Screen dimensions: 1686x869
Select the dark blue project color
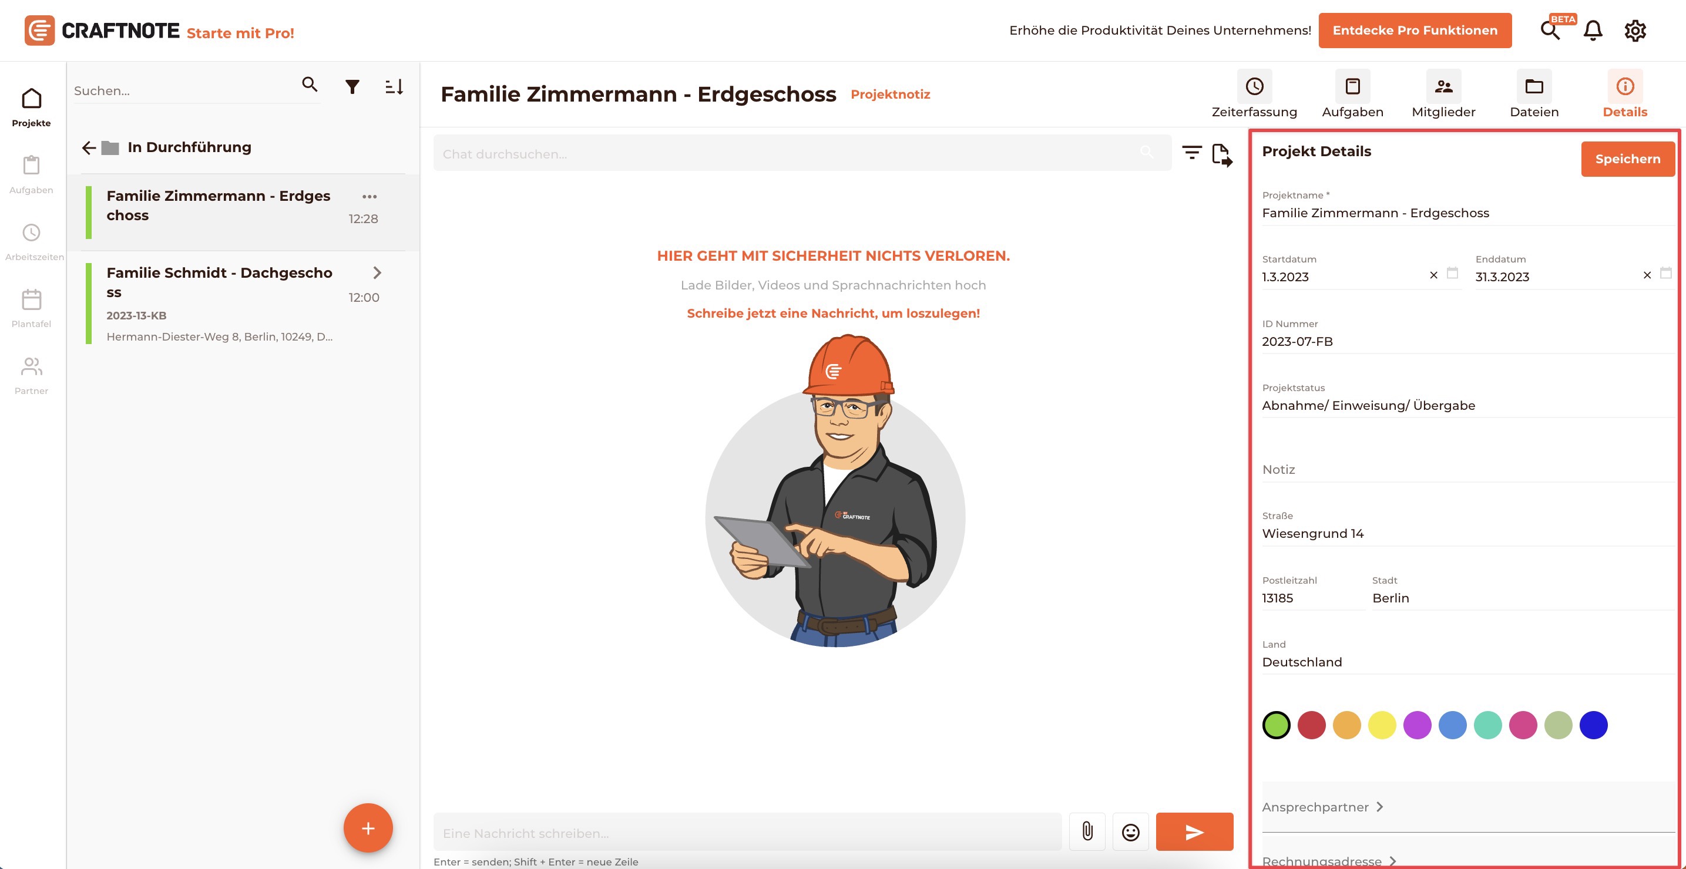coord(1594,725)
